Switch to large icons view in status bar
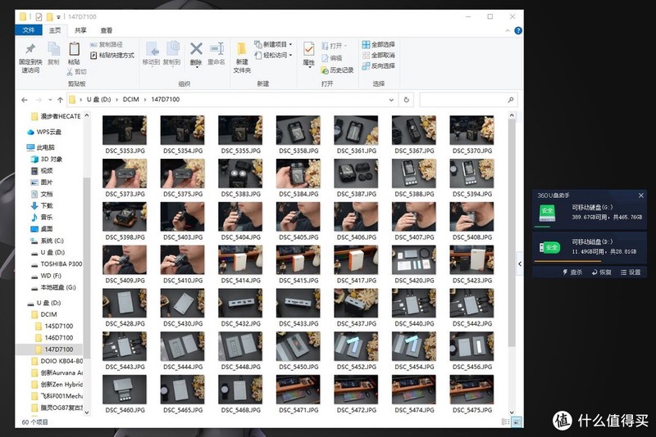Viewport: 656px width, 437px height. 517,422
